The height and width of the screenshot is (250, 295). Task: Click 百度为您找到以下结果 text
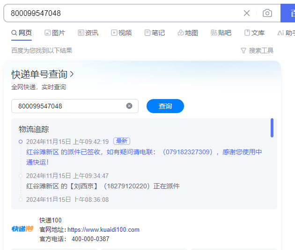42,50
